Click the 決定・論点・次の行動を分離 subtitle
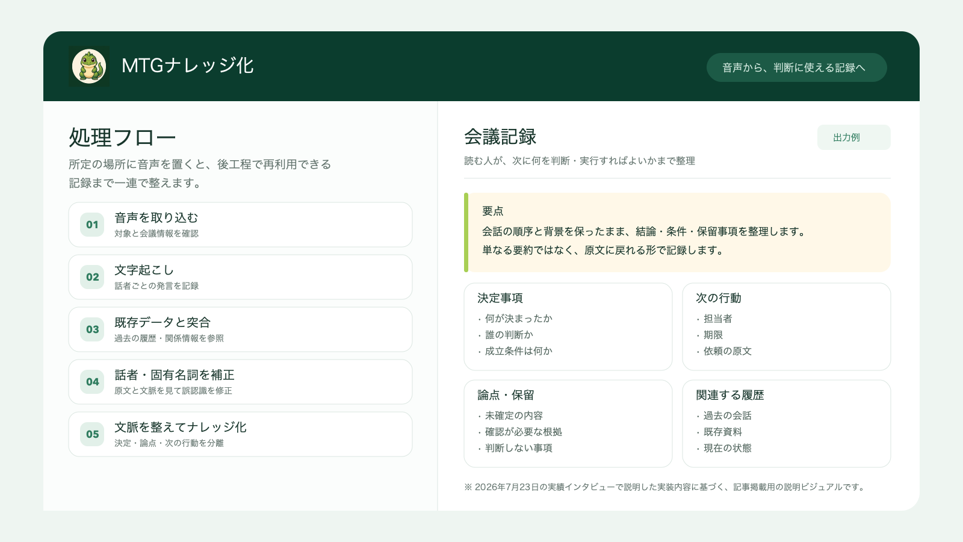Viewport: 963px width, 542px height. coord(169,443)
